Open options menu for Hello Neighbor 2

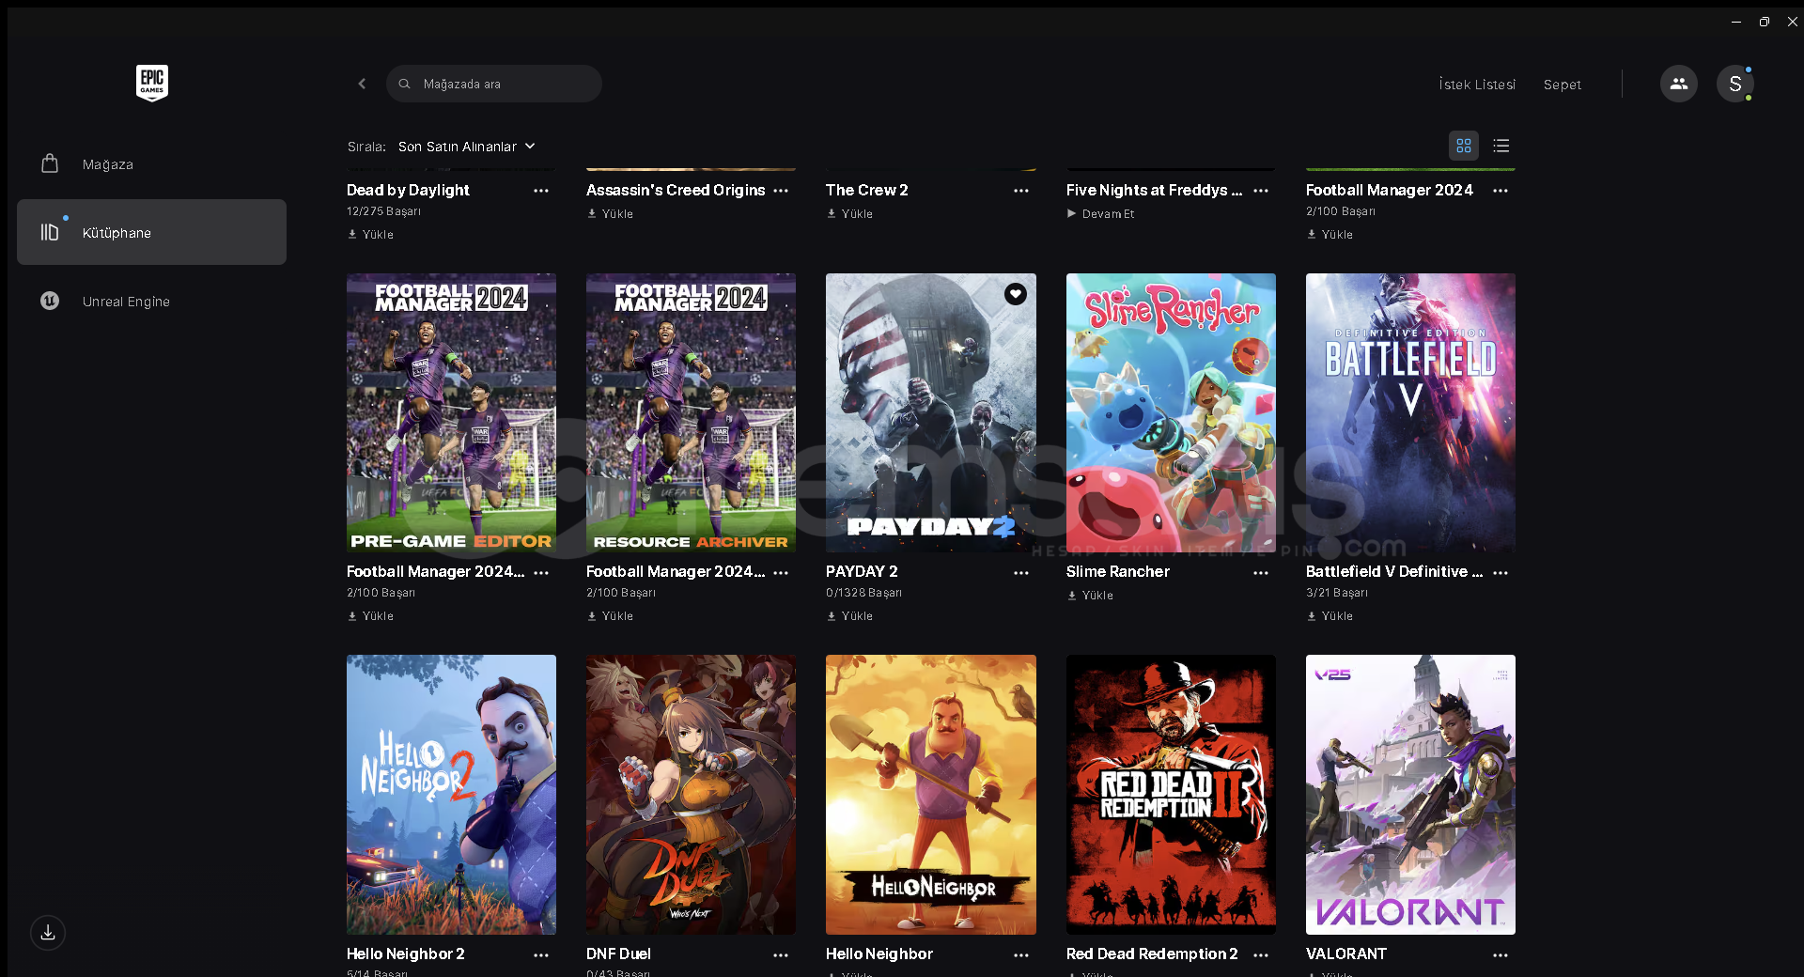[541, 954]
